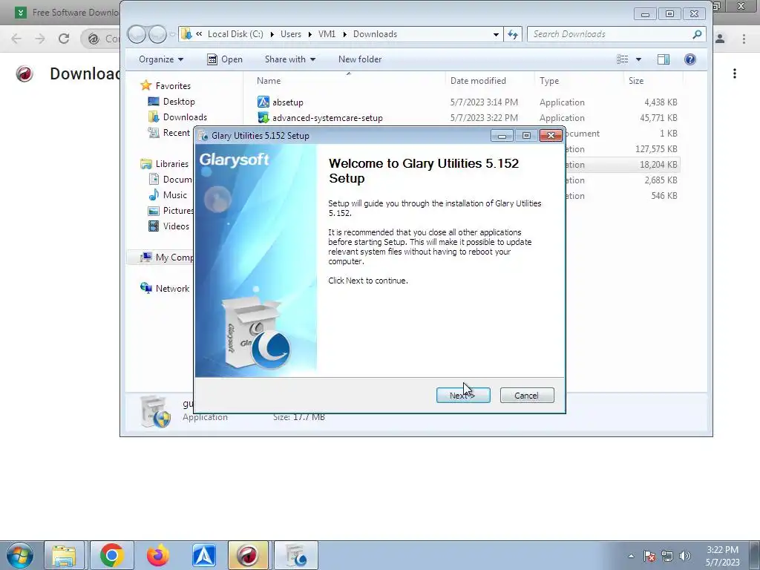
Task: Reload the page in the browser
Action: 64,39
